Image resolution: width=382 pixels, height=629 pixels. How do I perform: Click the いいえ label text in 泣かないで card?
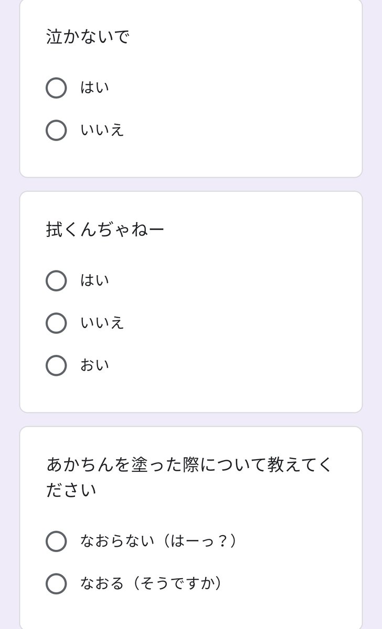pos(102,130)
